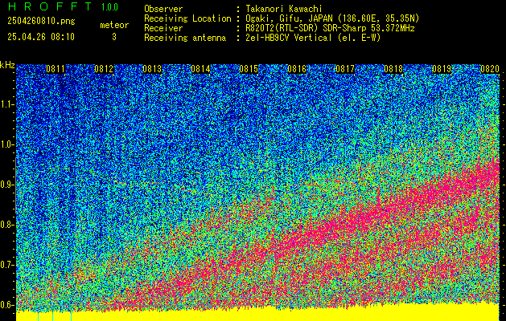Click the 0.6 kHz axis label
Viewport: 506px width, 321px height.
point(6,305)
